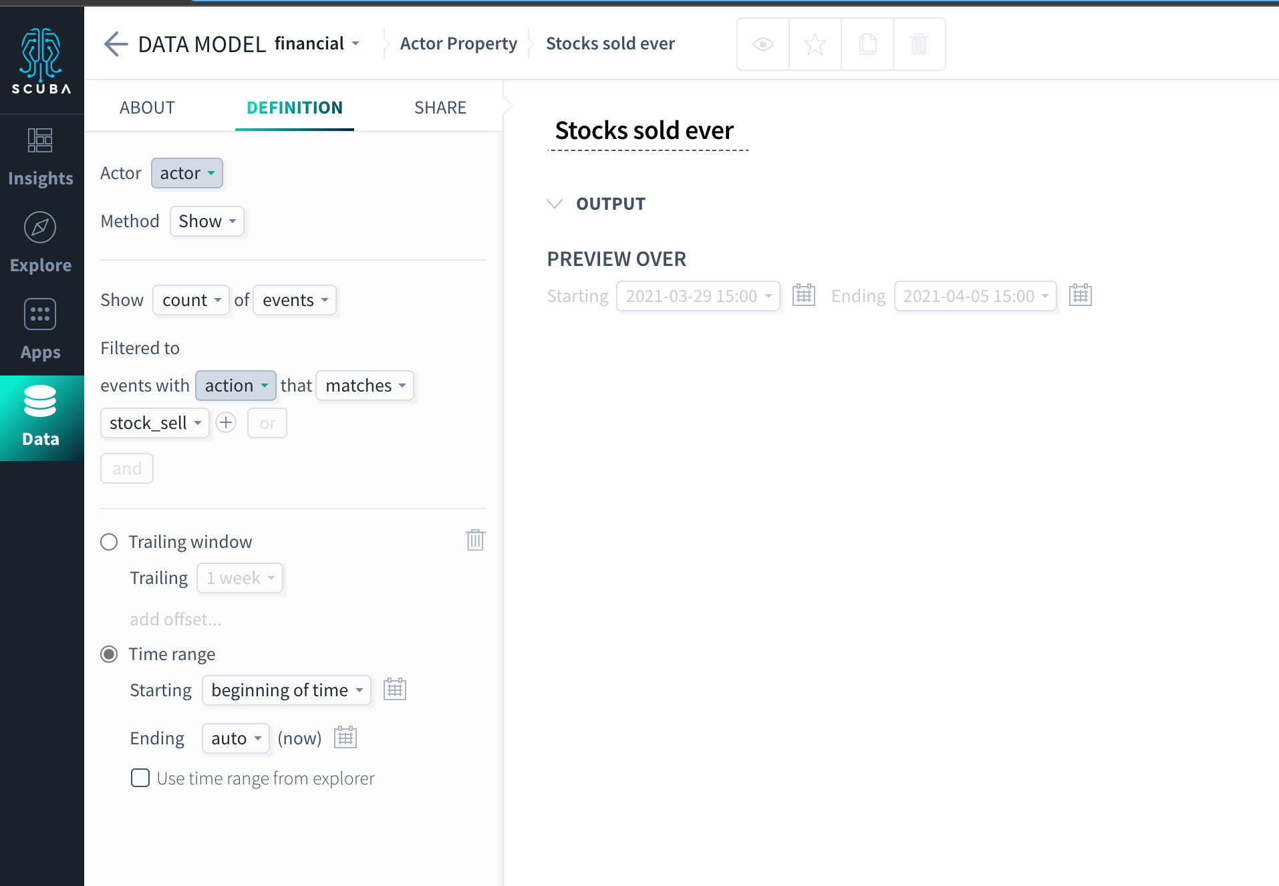Screen dimensions: 1279x886
Task: Remove the time window with trash icon
Action: click(475, 540)
